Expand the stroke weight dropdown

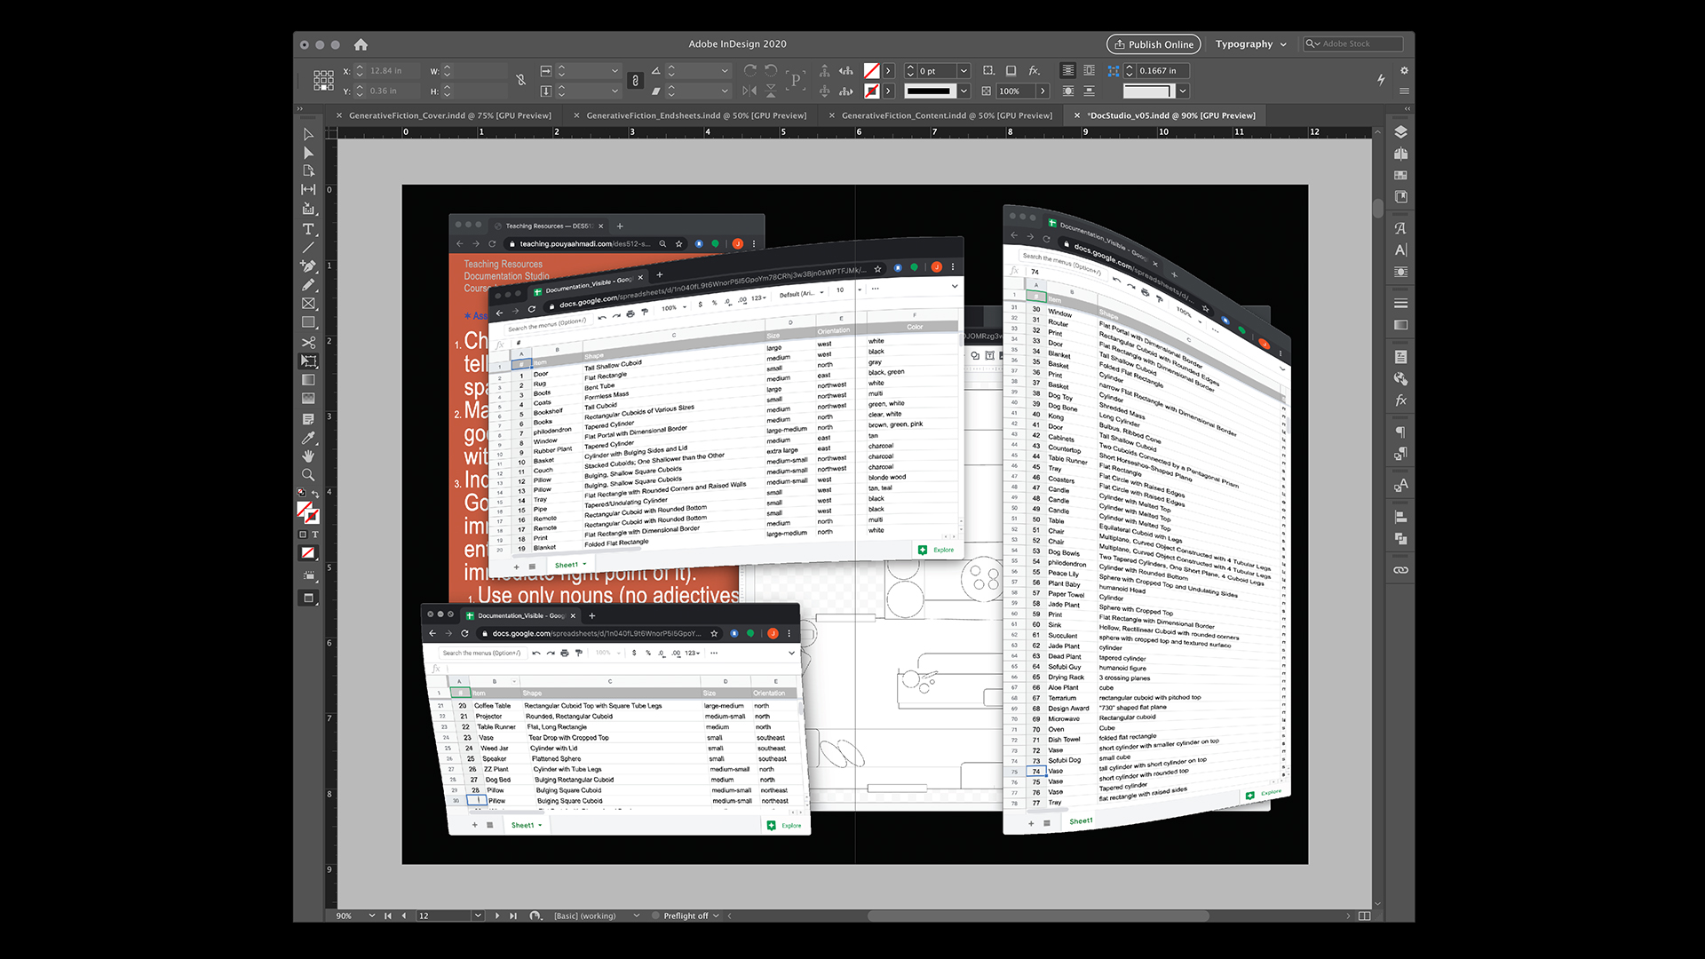pos(964,71)
